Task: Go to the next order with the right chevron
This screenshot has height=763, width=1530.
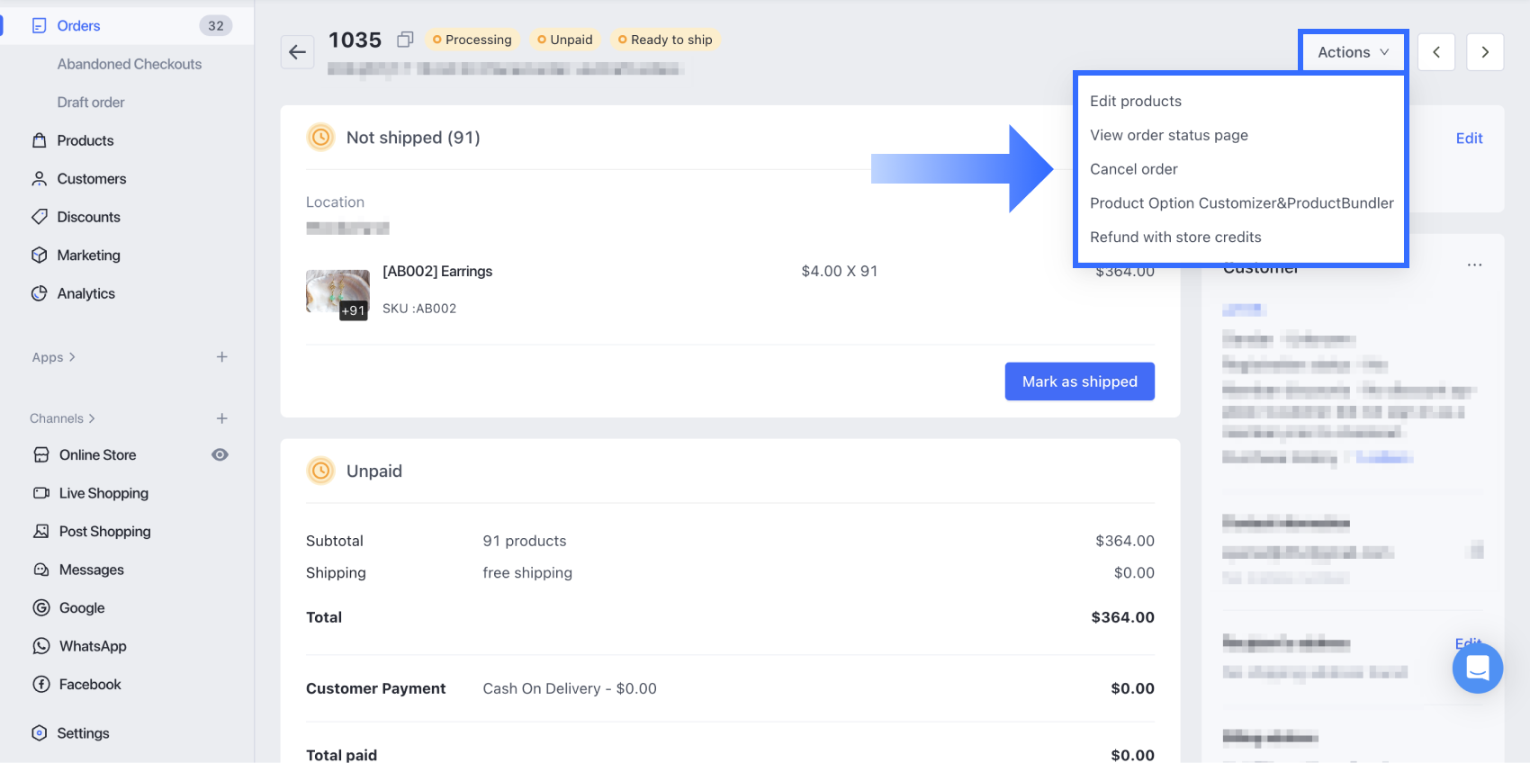Action: (x=1485, y=52)
